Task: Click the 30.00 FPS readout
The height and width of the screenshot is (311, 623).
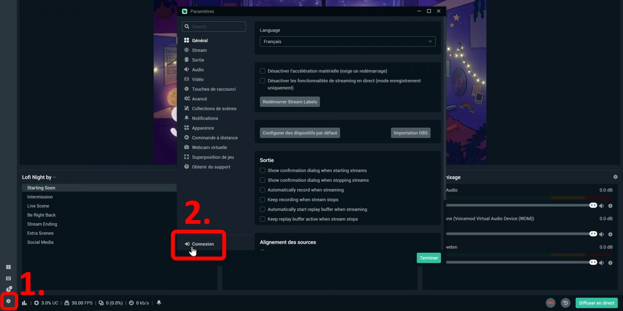Action: 78,303
